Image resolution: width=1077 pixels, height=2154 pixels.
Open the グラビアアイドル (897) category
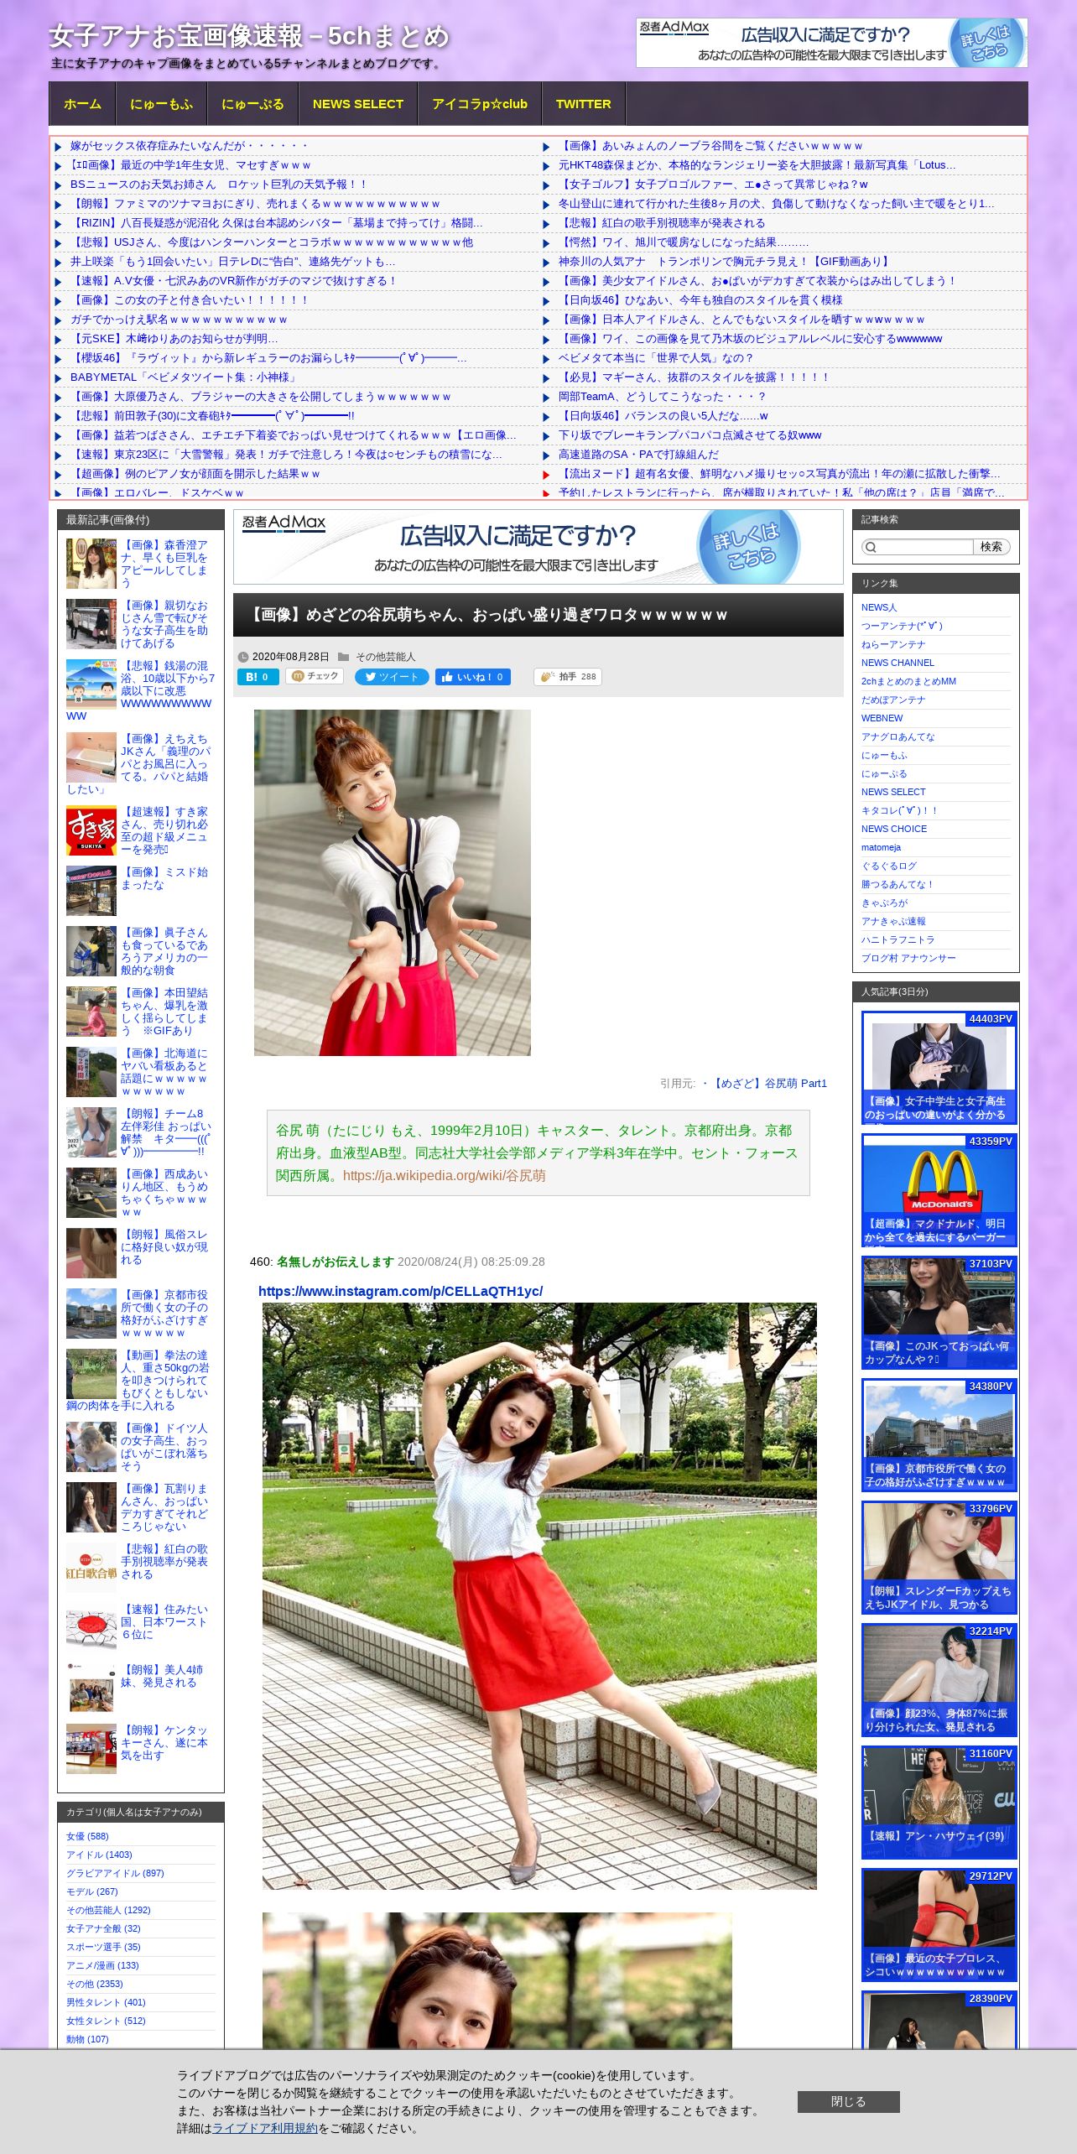[115, 1873]
